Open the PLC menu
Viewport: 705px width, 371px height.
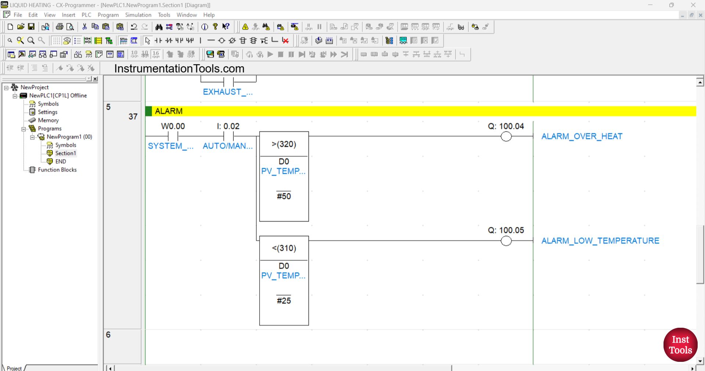point(86,15)
